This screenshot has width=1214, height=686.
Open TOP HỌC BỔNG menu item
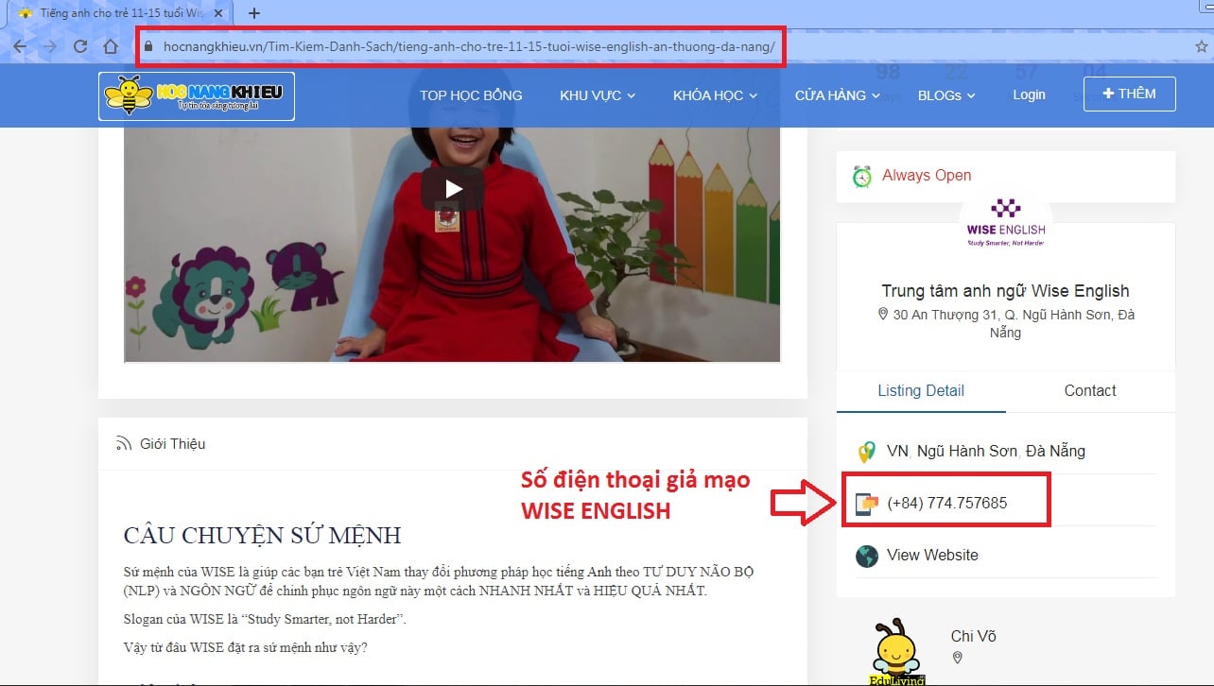pyautogui.click(x=471, y=94)
